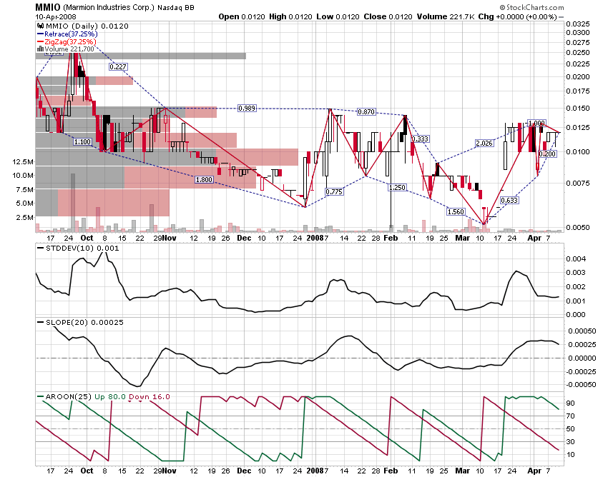This screenshot has width=608, height=477.
Task: Open the StockCharts.com copyright link
Action: (531, 7)
